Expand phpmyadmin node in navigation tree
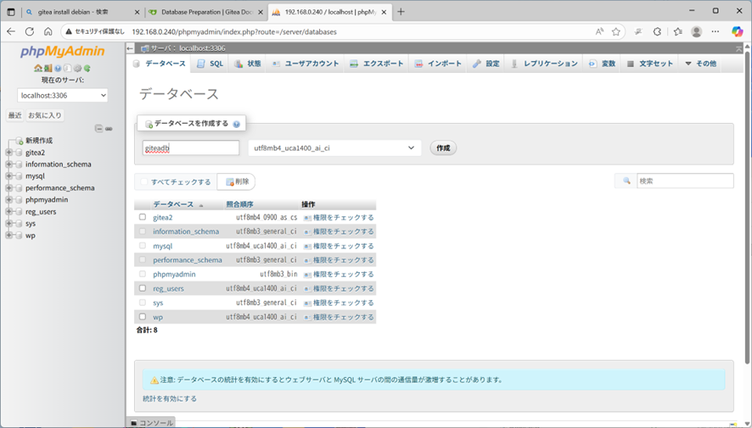This screenshot has width=752, height=428. tap(8, 200)
